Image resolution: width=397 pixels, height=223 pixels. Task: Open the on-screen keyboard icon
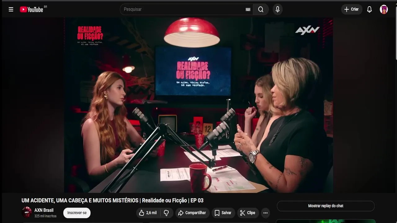[248, 9]
